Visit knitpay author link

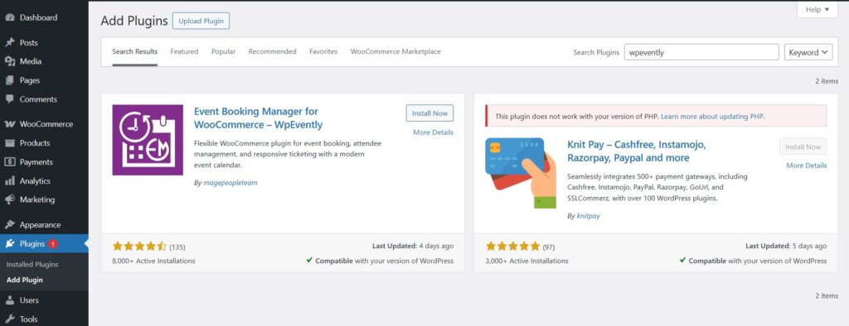pyautogui.click(x=588, y=216)
